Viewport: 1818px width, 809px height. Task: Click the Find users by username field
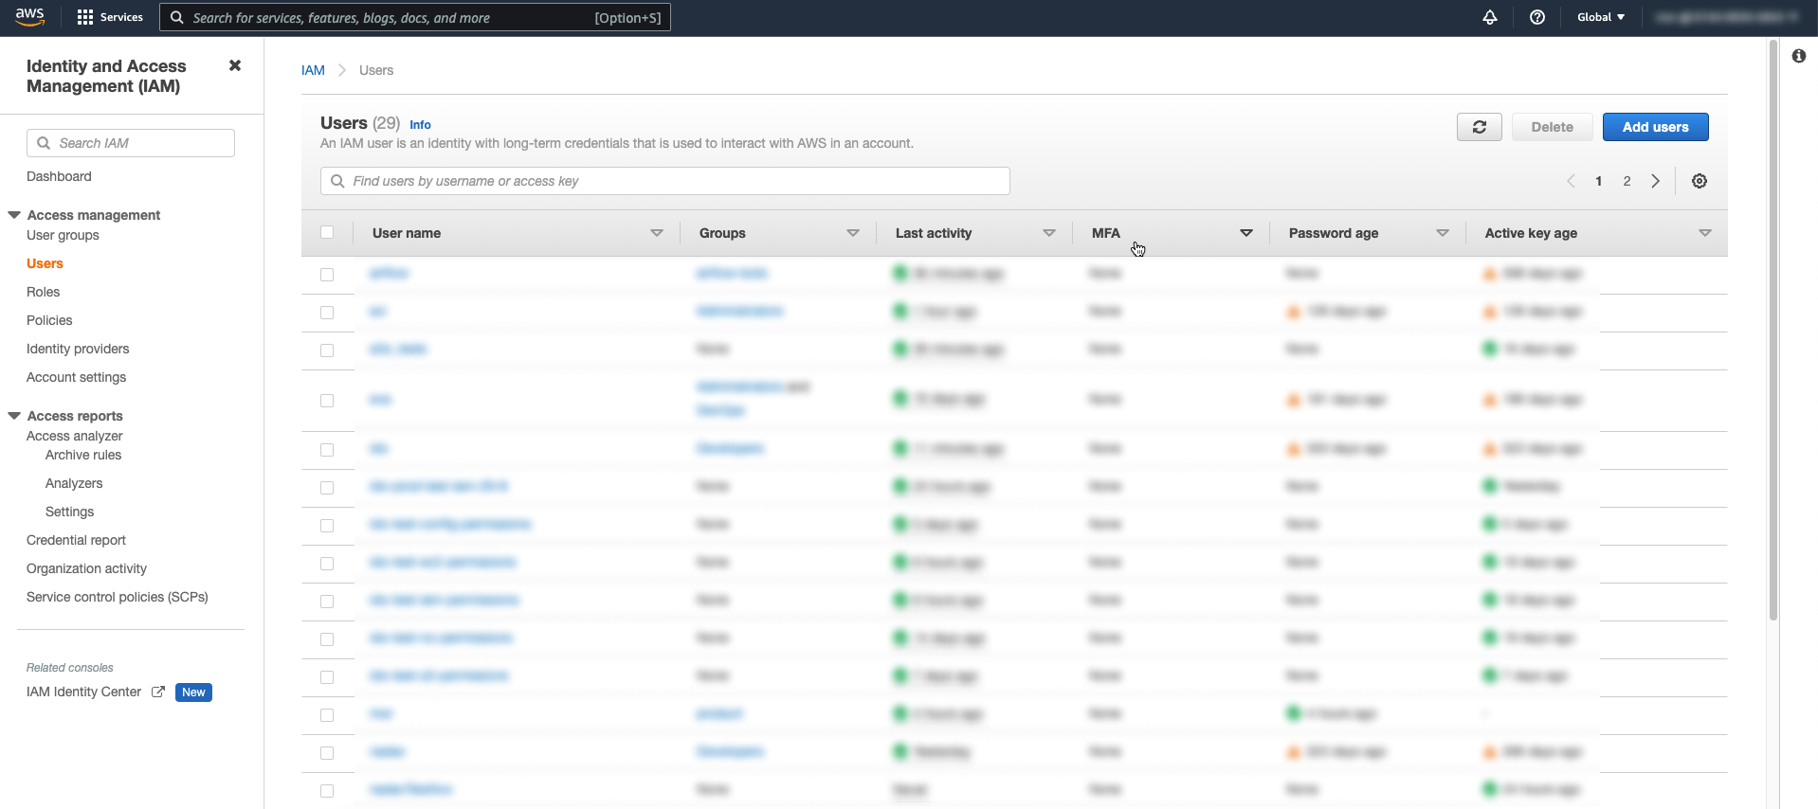tap(665, 181)
